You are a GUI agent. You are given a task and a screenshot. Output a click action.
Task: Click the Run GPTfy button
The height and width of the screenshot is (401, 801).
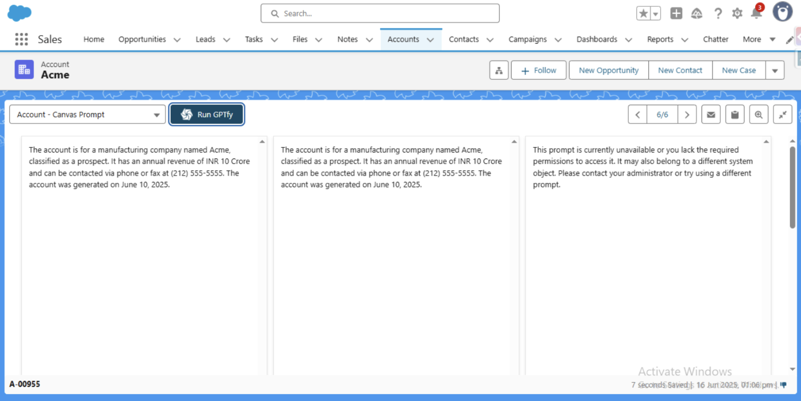pos(207,115)
